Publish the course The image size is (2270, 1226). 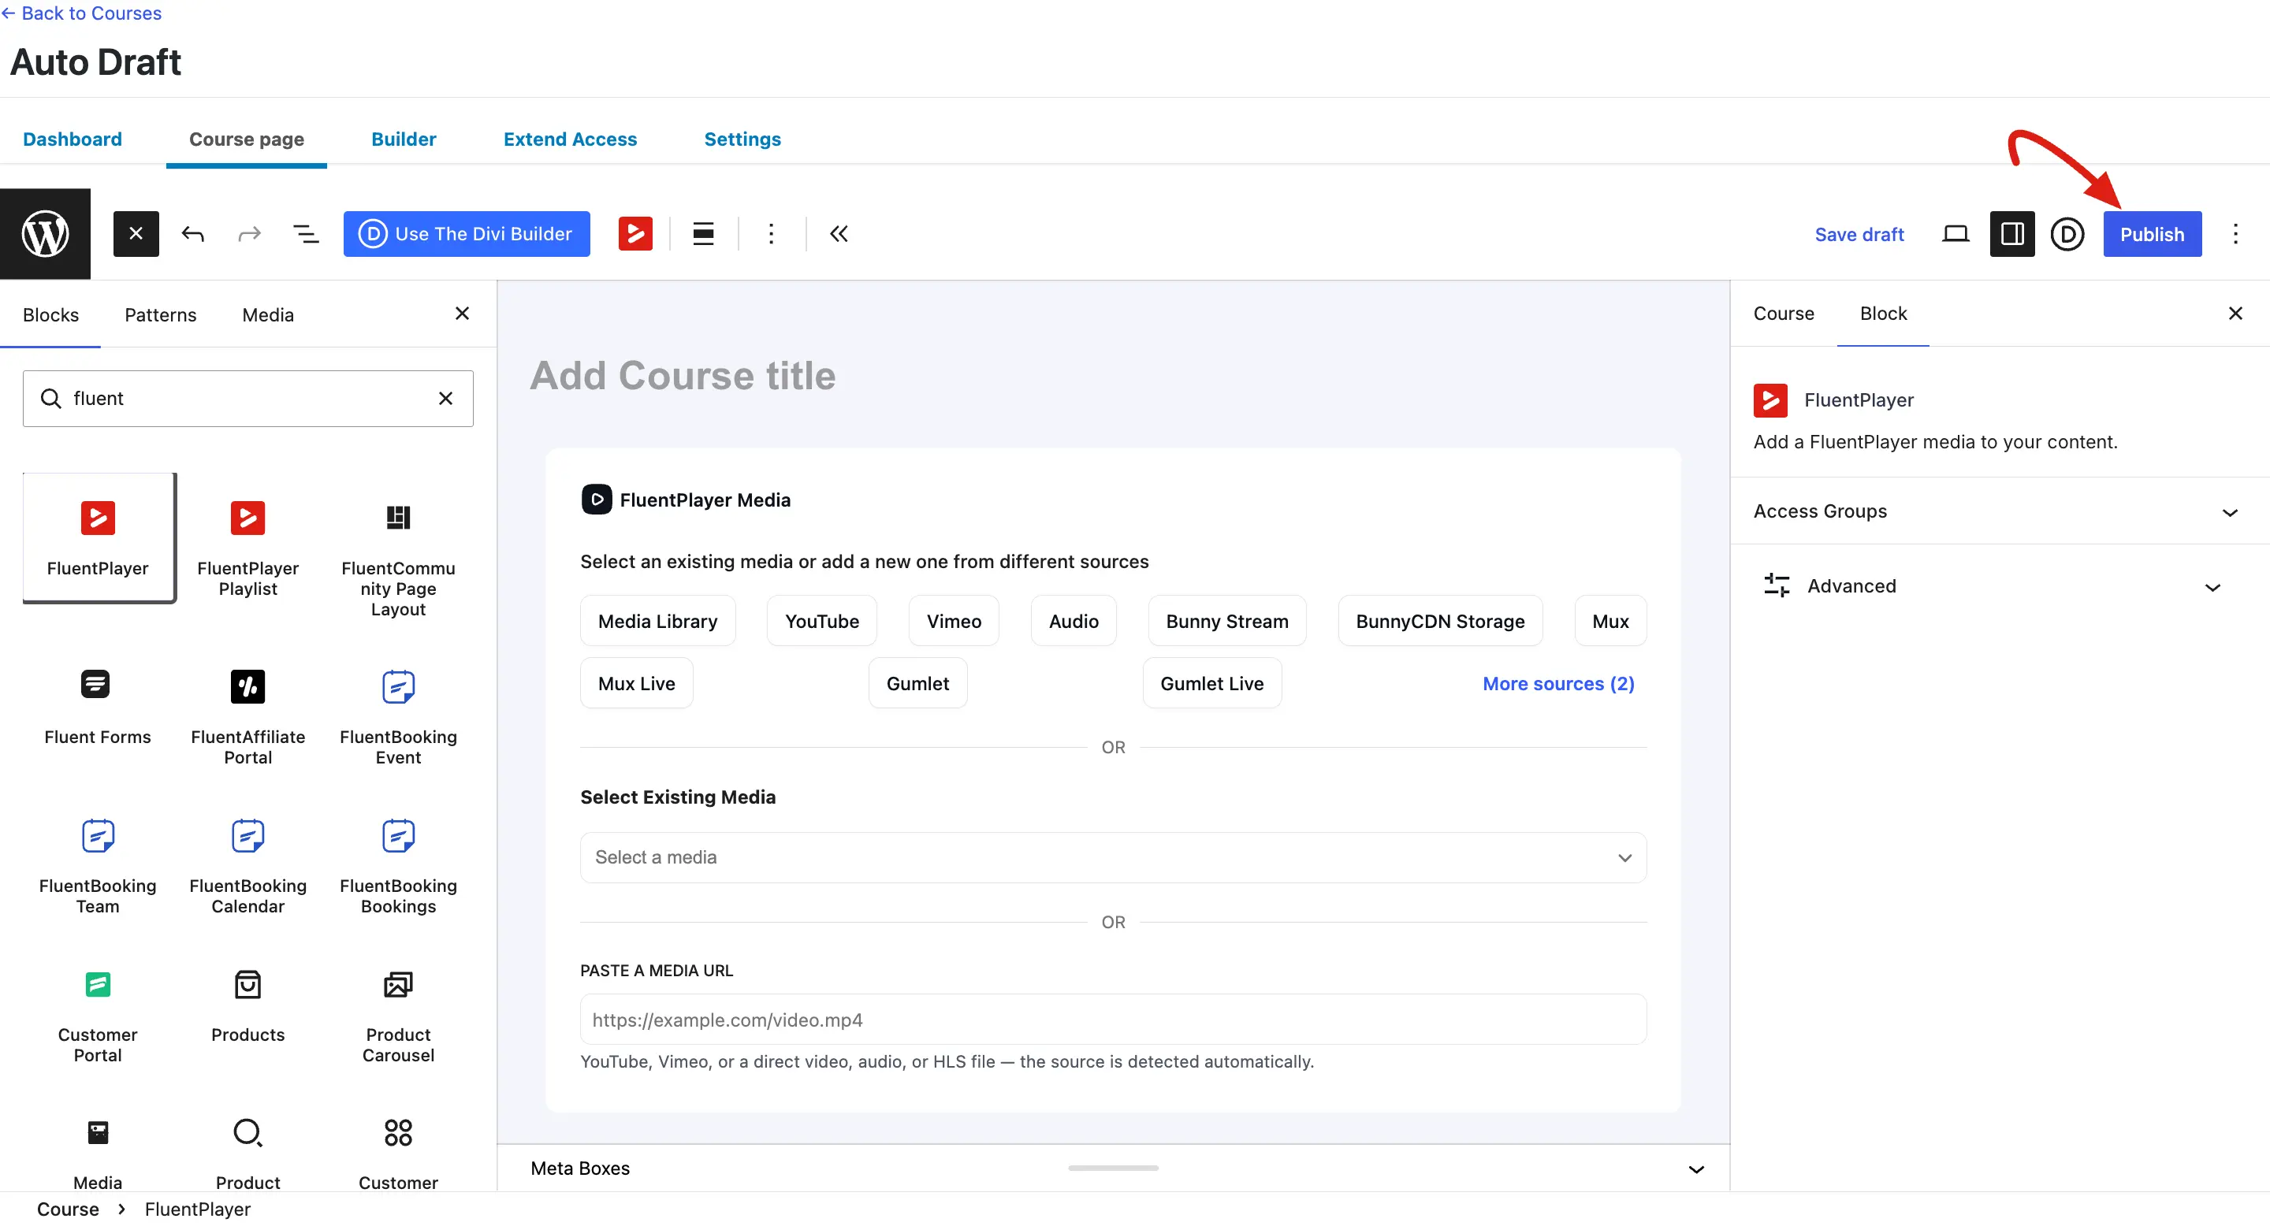(x=2152, y=233)
